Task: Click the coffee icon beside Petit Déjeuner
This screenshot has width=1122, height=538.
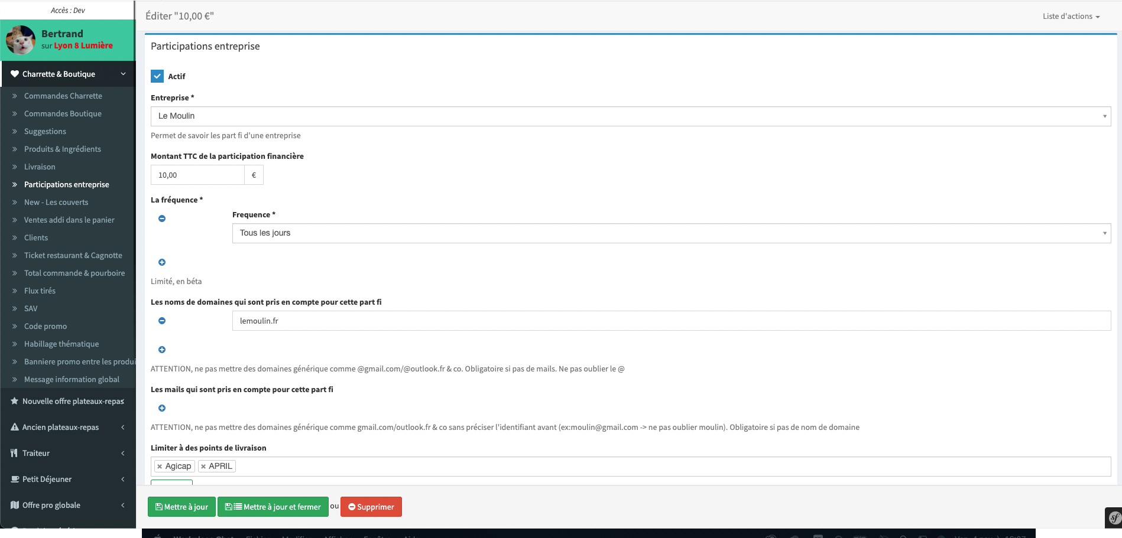Action: pos(15,479)
